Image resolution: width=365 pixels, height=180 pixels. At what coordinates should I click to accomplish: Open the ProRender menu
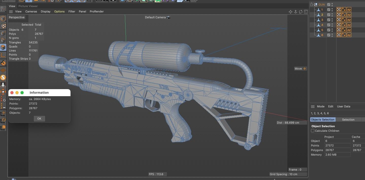(97, 11)
